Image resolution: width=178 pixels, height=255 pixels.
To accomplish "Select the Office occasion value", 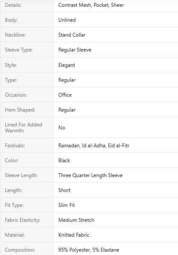I will tap(65, 95).
